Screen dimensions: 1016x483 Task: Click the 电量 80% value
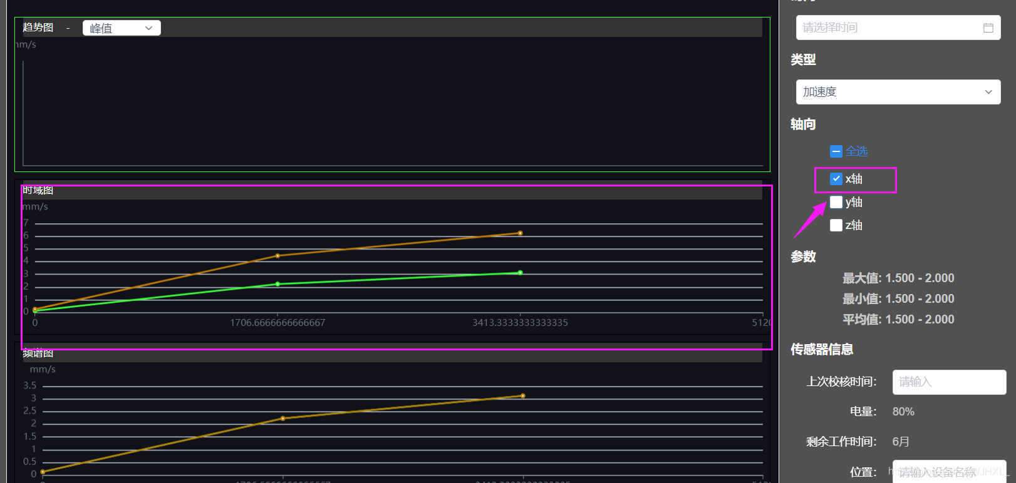click(903, 412)
